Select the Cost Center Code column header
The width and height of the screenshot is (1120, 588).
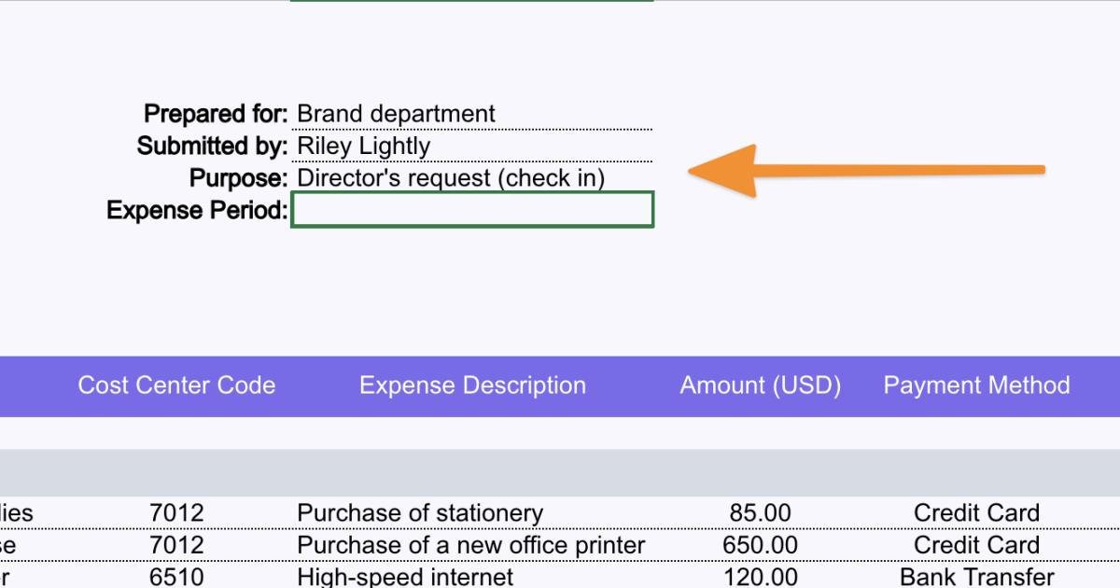pos(177,385)
